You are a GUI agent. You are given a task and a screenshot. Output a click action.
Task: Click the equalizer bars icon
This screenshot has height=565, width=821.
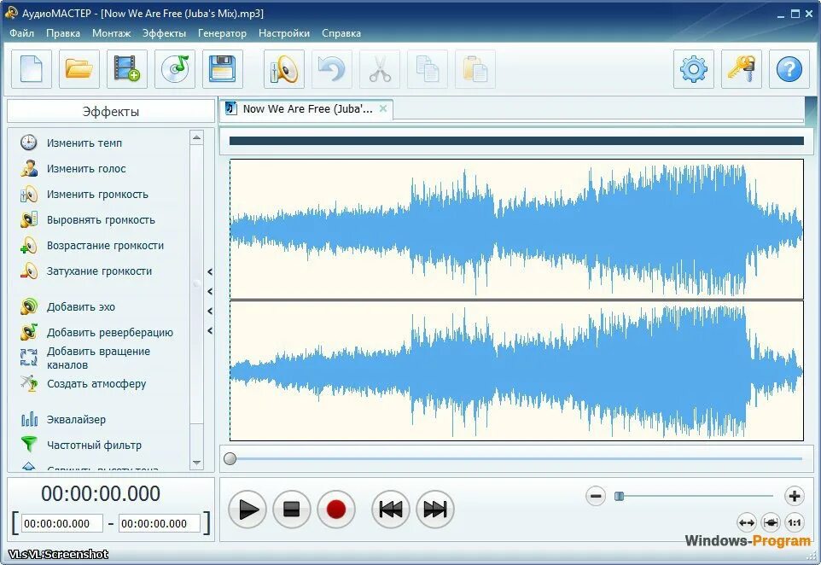coord(29,419)
